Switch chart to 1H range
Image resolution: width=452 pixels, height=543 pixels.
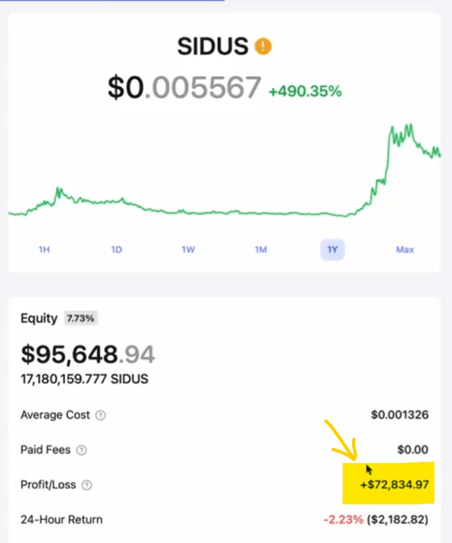point(44,249)
